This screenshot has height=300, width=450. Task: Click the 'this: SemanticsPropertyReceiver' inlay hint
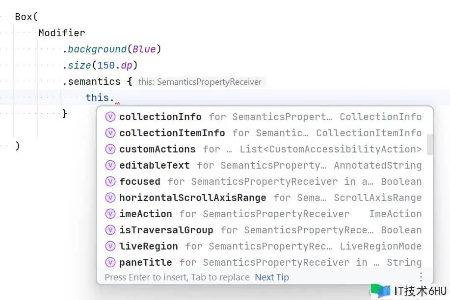pyautogui.click(x=200, y=82)
